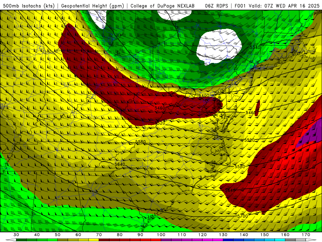Click the 140 knot color scale label
Image resolution: width=322 pixels, height=242 pixels.
tap(244, 235)
